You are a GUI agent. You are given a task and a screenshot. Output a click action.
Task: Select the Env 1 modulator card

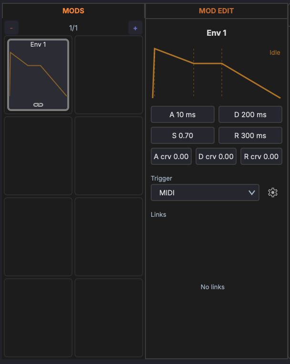pyautogui.click(x=38, y=75)
